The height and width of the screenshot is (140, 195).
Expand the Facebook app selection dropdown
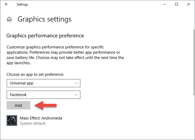tap(43, 95)
